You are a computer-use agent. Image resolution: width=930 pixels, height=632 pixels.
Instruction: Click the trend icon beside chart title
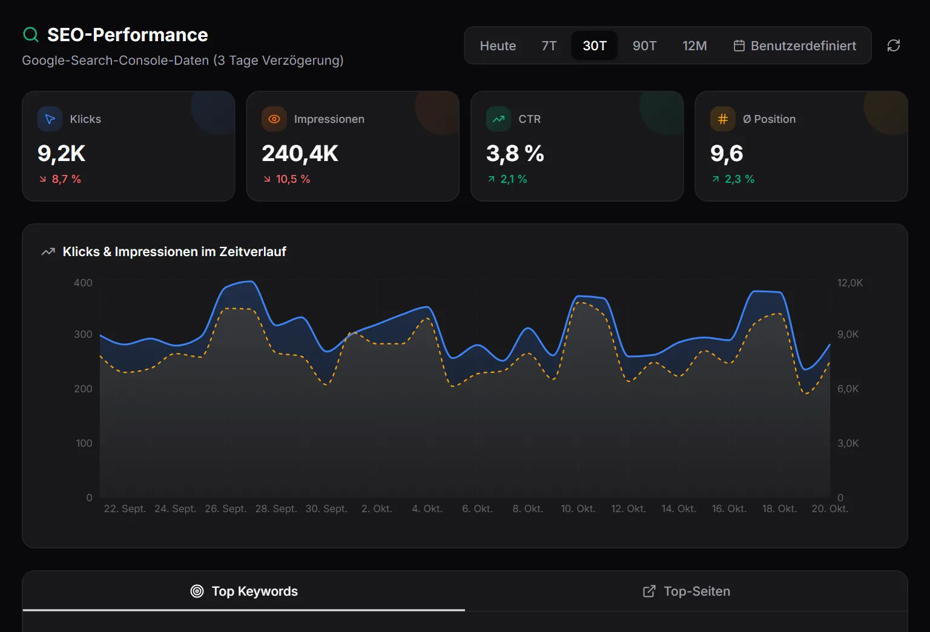pos(48,252)
